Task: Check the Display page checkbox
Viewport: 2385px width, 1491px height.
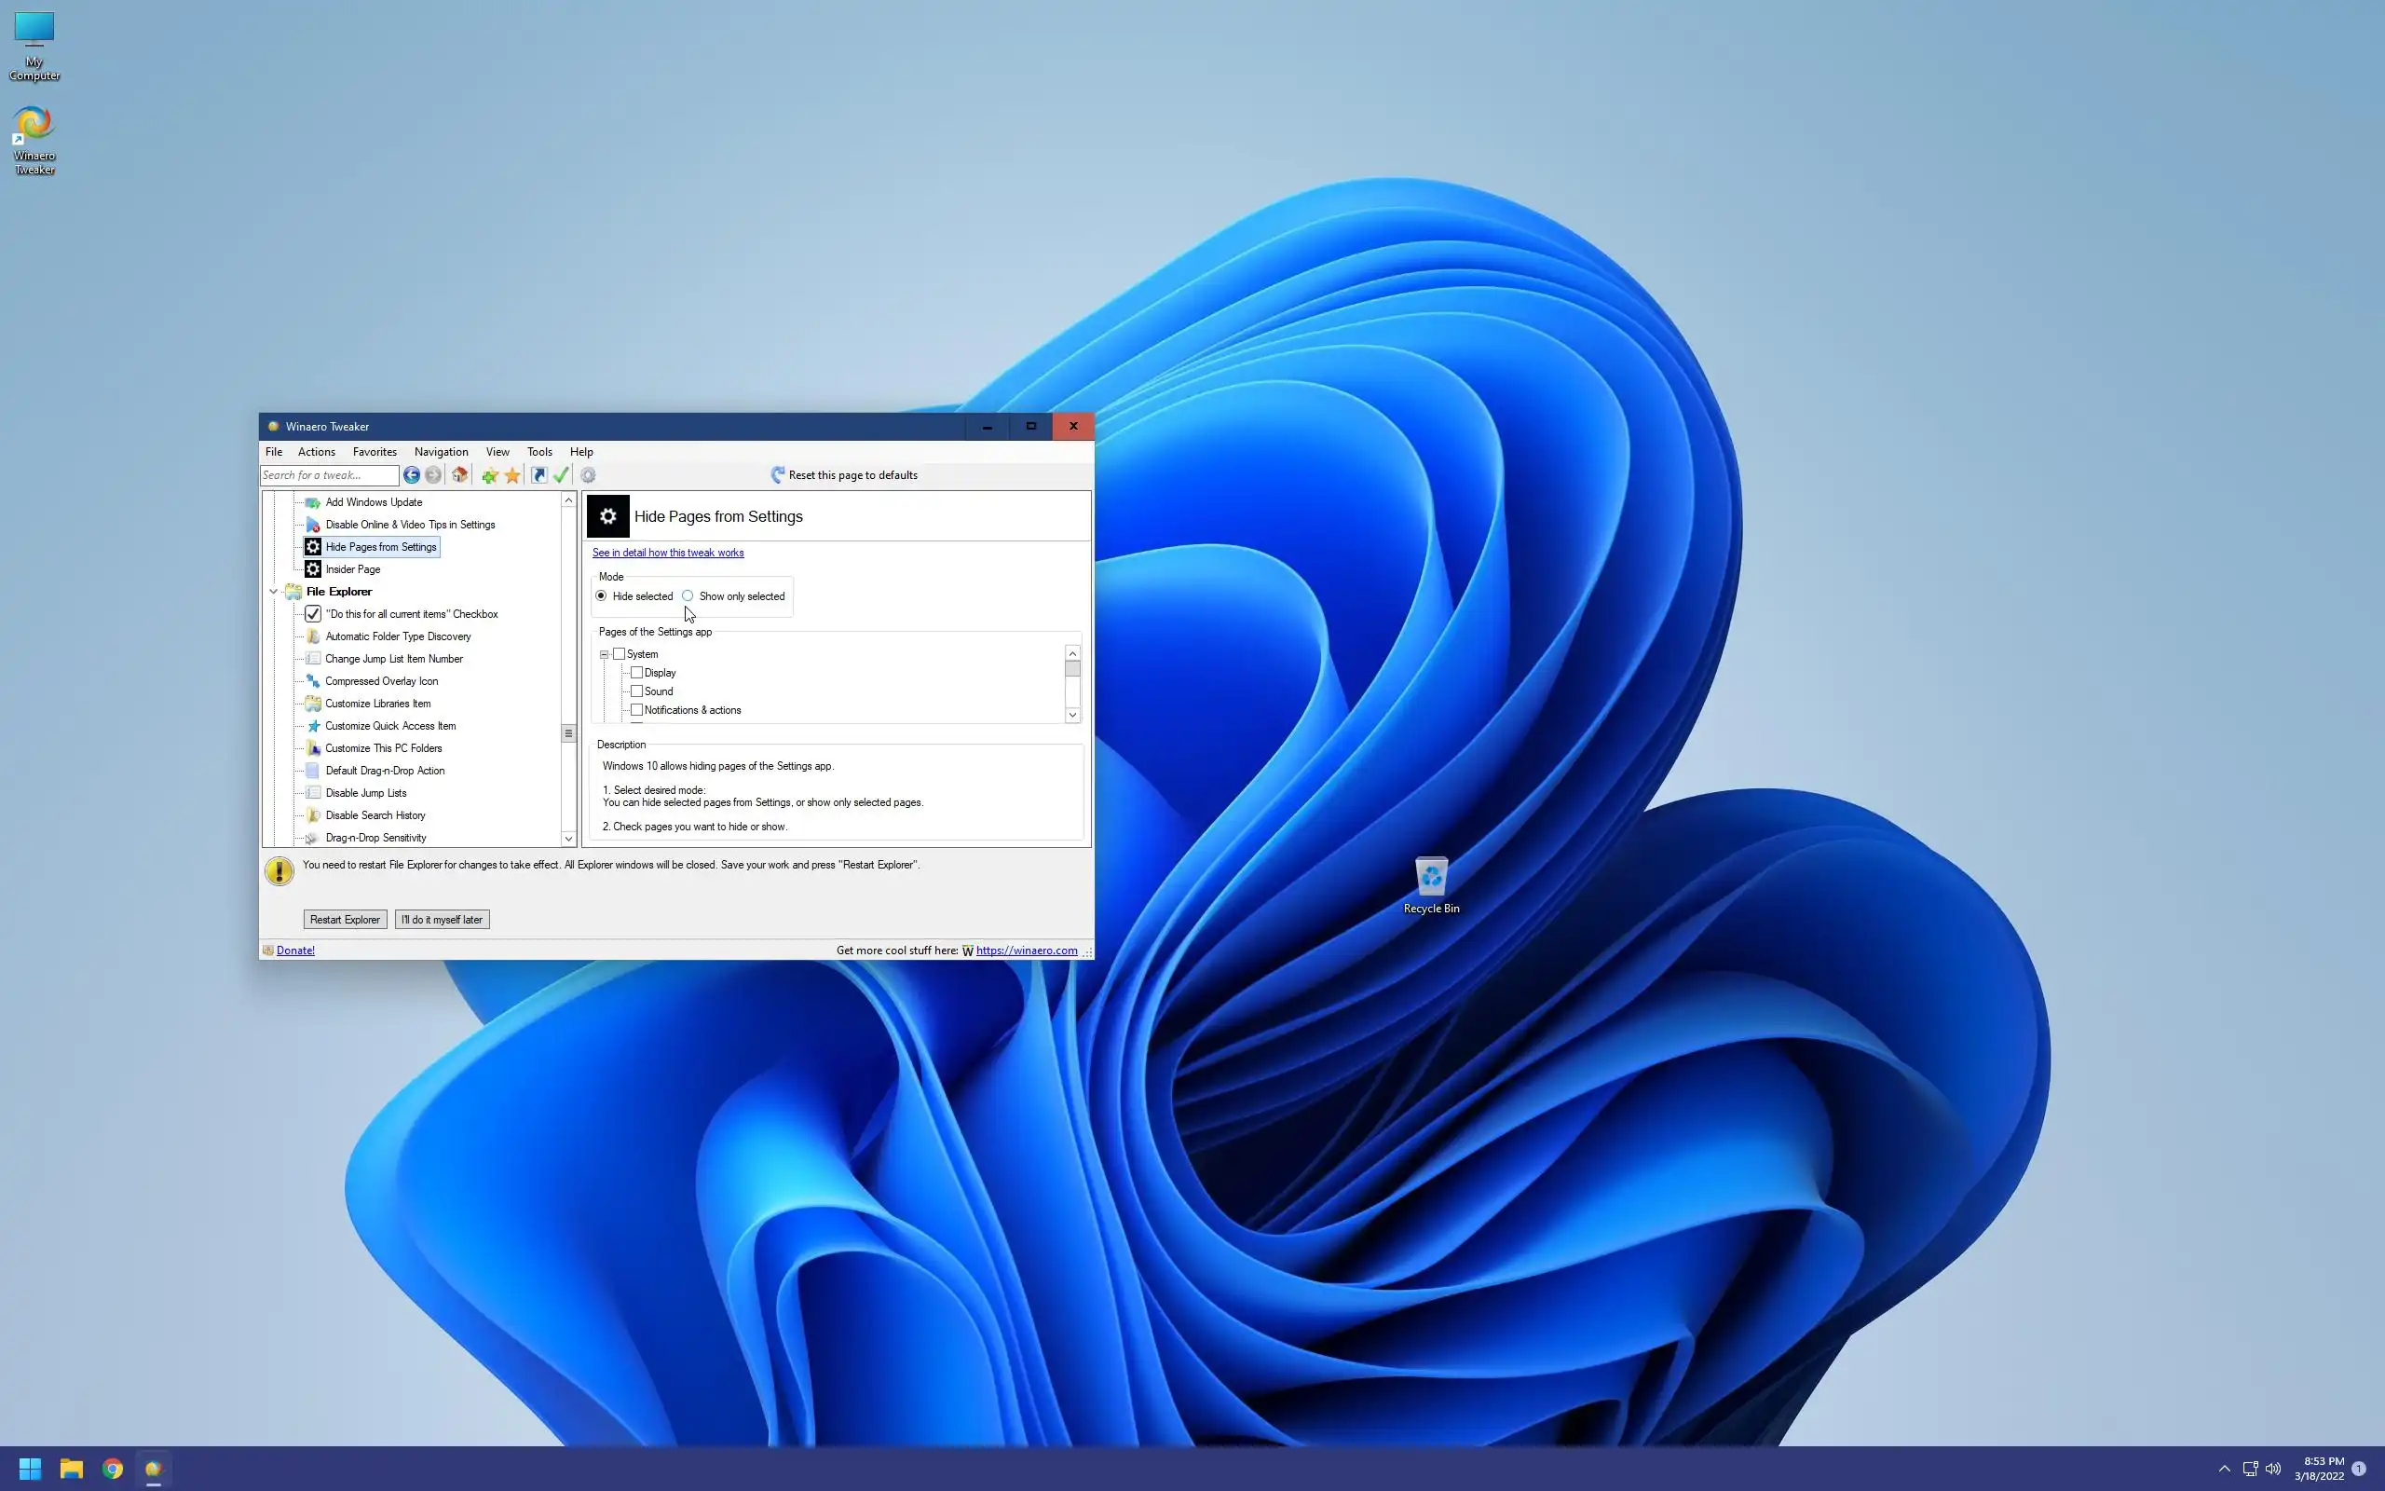Action: coord(636,673)
